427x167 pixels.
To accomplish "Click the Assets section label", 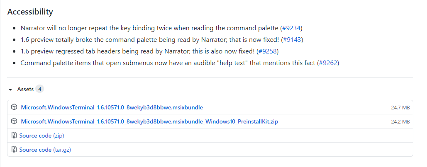I will [25, 89].
